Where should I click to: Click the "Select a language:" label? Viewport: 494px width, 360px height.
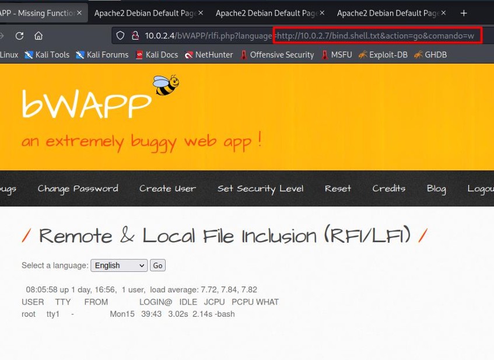55,265
